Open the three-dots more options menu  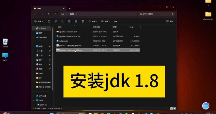coord(115,21)
